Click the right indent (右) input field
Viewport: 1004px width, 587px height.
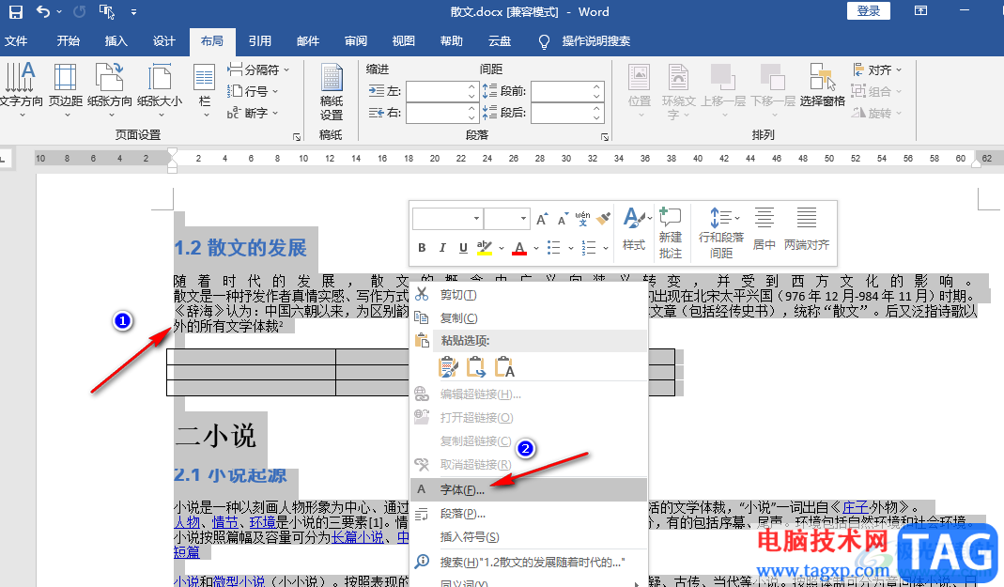(441, 113)
